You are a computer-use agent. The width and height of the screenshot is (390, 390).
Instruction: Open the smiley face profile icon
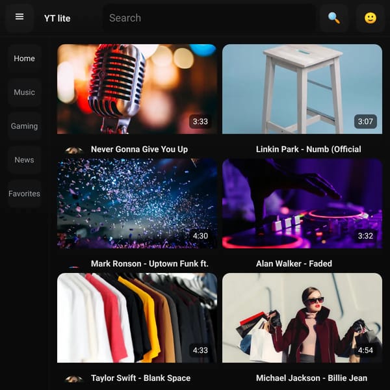coord(370,18)
